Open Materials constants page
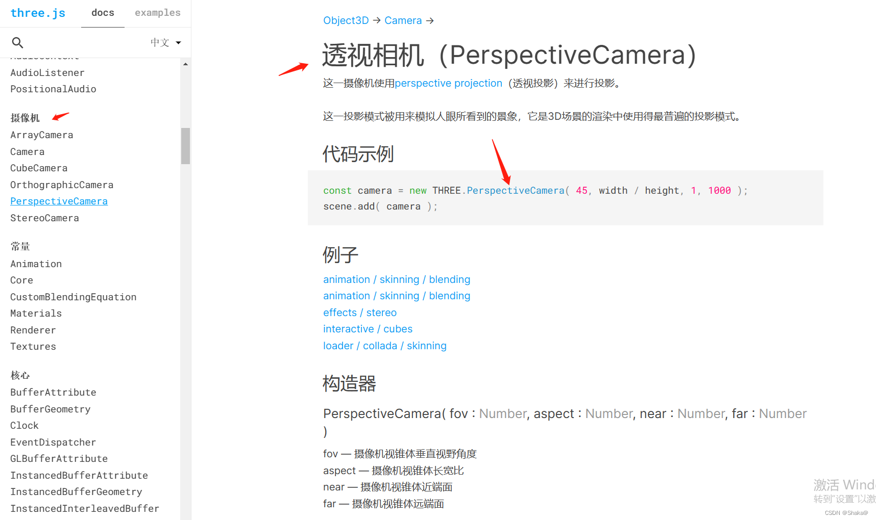Image resolution: width=876 pixels, height=520 pixels. [x=36, y=314]
